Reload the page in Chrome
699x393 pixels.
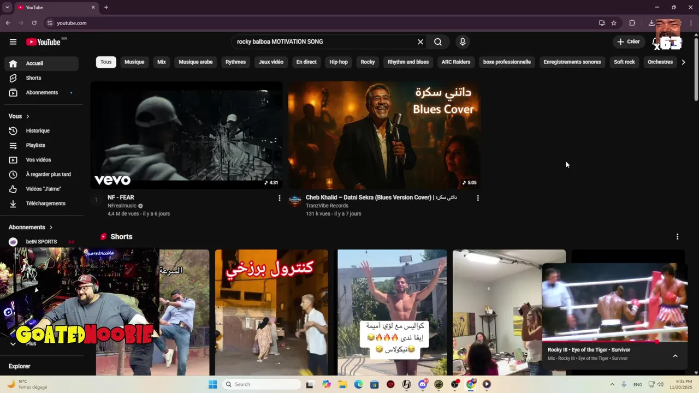pos(34,23)
